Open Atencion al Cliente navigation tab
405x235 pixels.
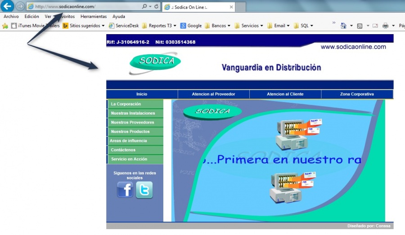(285, 94)
